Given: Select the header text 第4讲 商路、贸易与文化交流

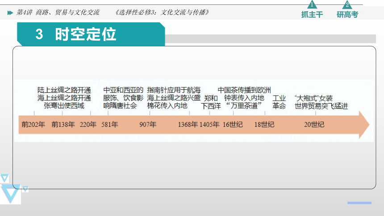Looking at the screenshot, I should coord(58,12).
